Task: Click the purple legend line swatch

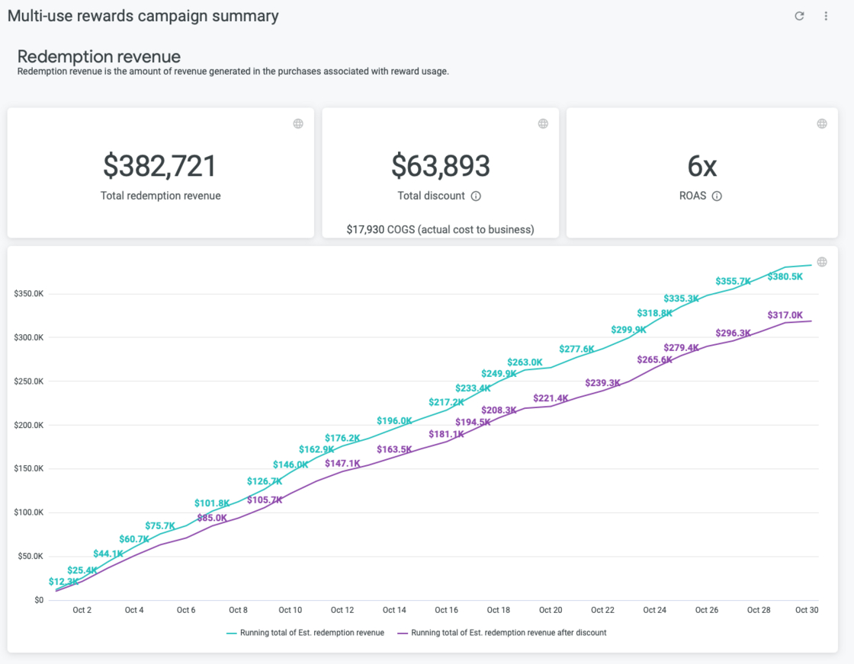Action: pyautogui.click(x=403, y=633)
